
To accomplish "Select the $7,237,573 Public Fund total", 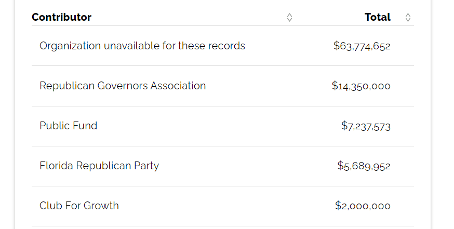I will [366, 126].
